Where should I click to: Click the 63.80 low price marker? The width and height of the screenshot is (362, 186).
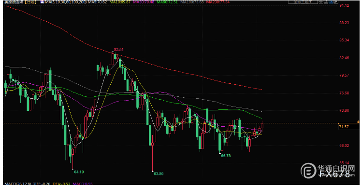(159, 173)
